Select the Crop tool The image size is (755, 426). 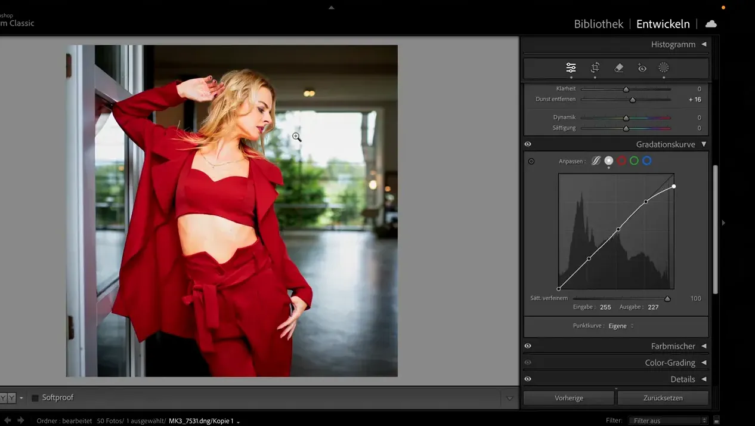click(595, 67)
